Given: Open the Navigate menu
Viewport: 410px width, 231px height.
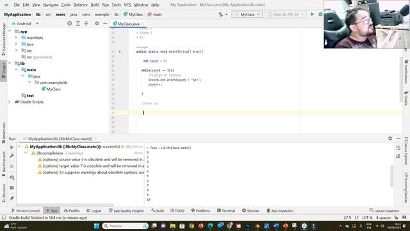Looking at the screenshot, I should click(51, 4).
